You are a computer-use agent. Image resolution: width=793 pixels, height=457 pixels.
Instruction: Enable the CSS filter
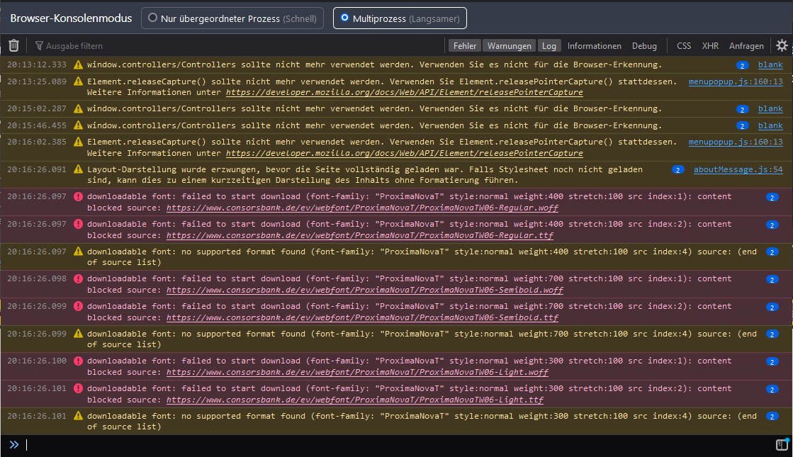click(683, 46)
